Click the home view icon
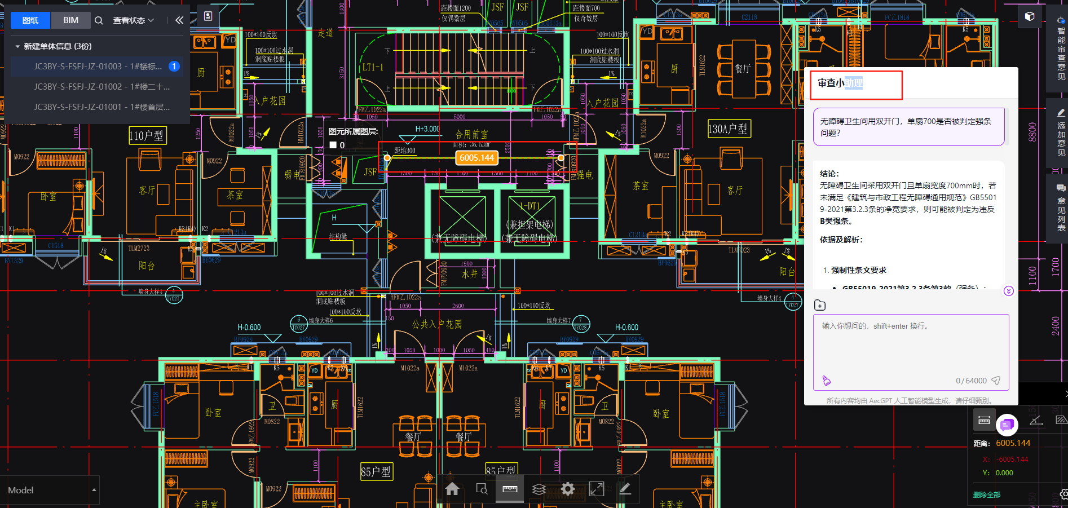This screenshot has width=1068, height=508. coord(452,489)
